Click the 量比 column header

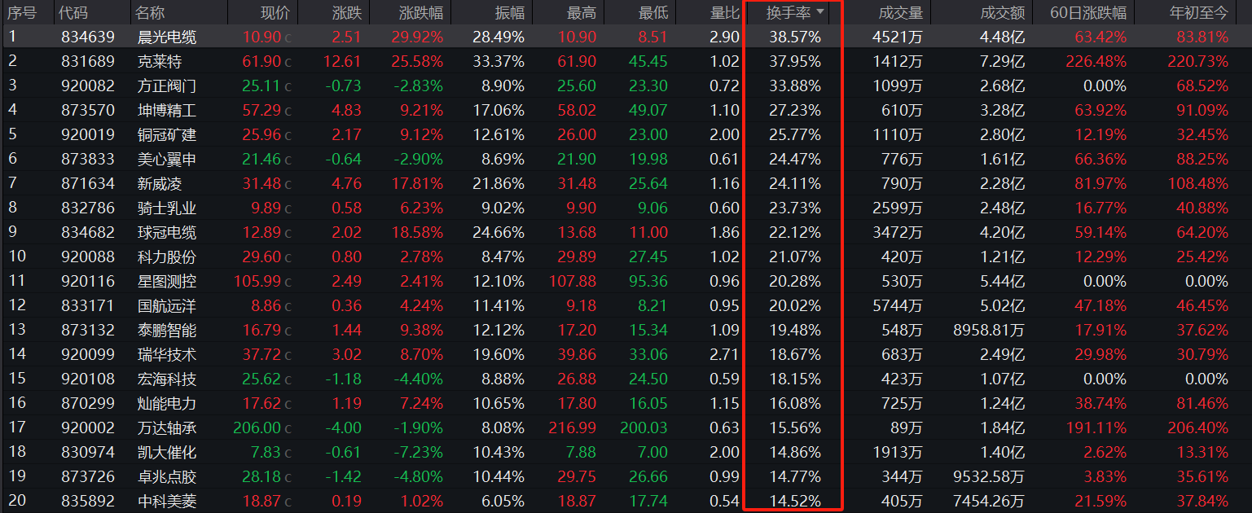tap(724, 12)
